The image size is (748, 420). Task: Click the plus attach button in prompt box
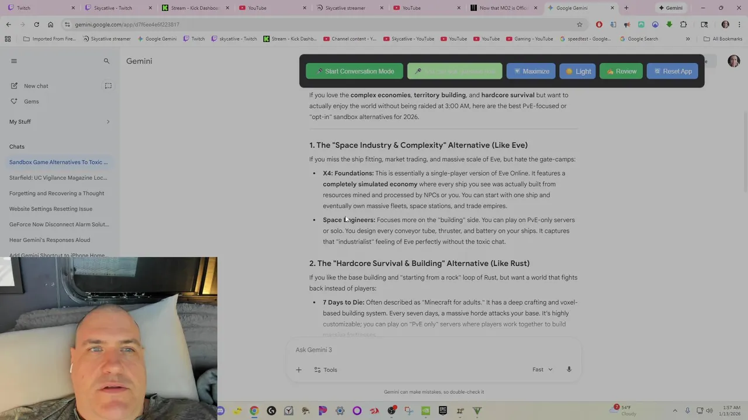point(299,370)
